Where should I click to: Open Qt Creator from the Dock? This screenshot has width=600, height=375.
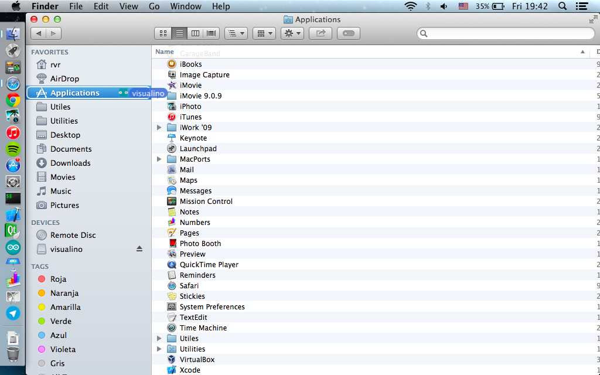[13, 231]
